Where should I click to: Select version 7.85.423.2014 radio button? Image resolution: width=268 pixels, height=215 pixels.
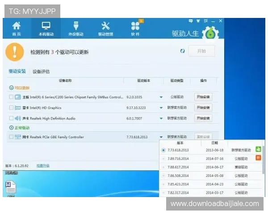163,184
